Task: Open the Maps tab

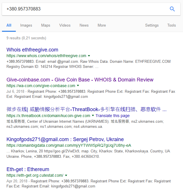Action: pyautogui.click(x=46, y=25)
